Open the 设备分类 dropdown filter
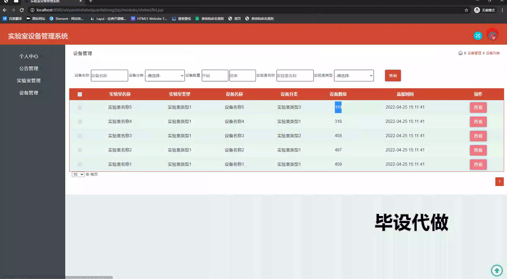Viewport: 507px width, 279px height. tap(165, 76)
